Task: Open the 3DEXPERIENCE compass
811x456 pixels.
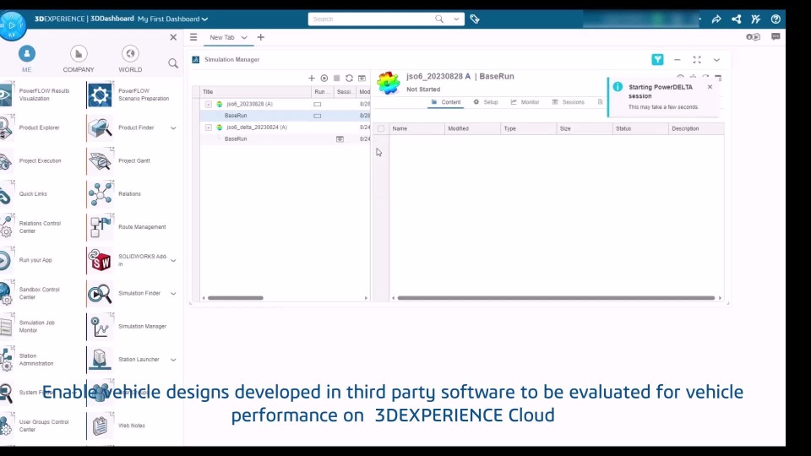Action: coord(13,24)
